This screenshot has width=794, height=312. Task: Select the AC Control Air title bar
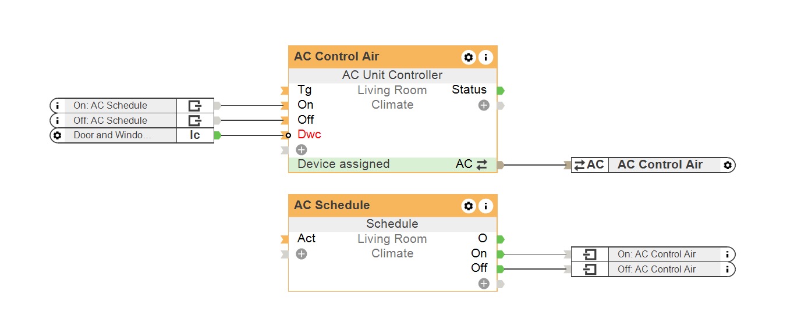[373, 57]
